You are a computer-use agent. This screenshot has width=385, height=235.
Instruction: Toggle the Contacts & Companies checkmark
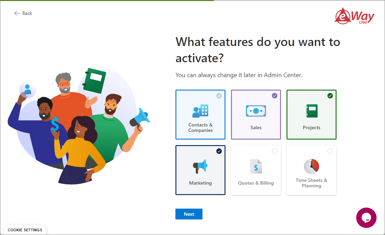click(x=219, y=96)
